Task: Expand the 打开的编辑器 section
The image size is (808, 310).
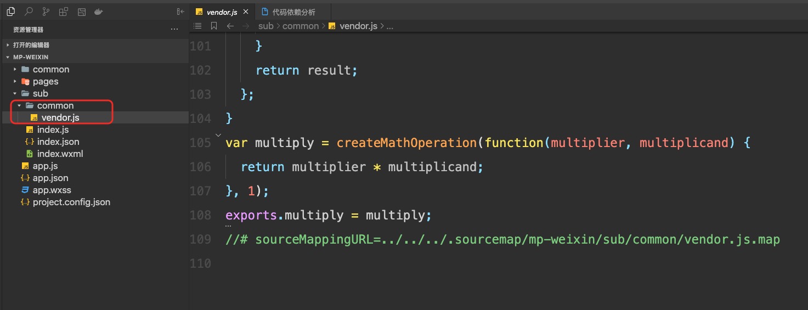Action: point(31,45)
